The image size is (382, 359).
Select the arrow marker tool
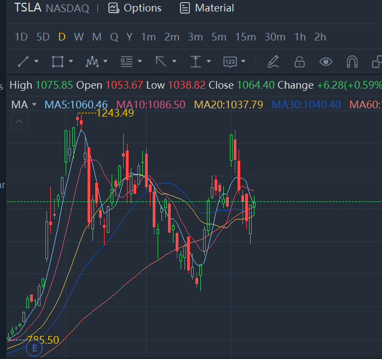161,61
